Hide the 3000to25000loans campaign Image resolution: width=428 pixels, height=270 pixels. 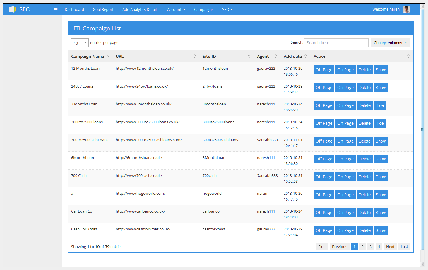pyautogui.click(x=379, y=123)
